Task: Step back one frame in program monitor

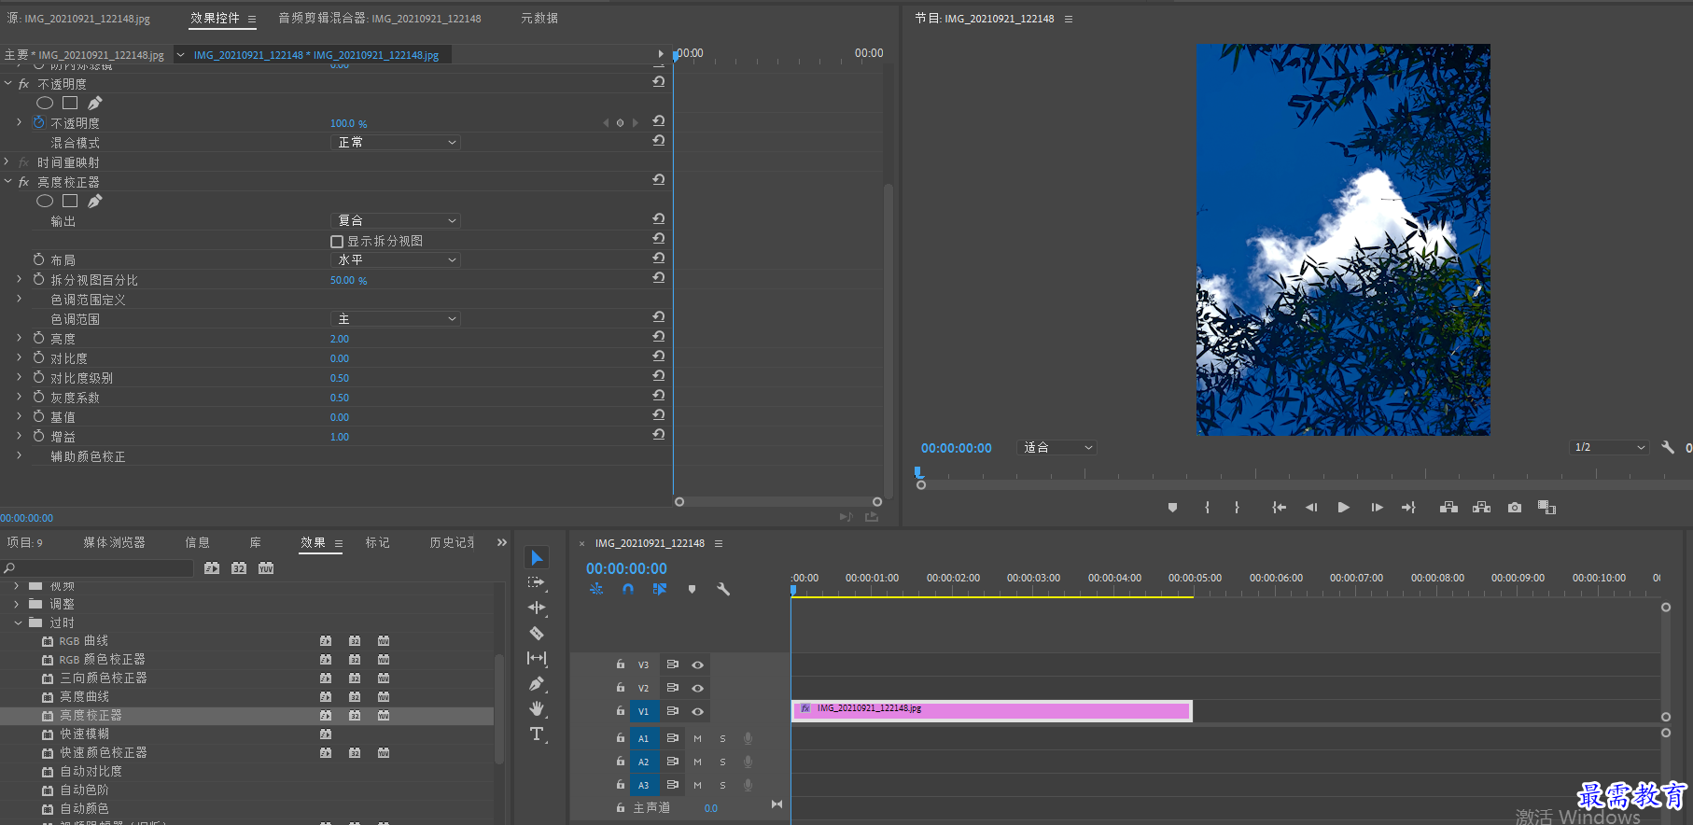Action: [1311, 508]
